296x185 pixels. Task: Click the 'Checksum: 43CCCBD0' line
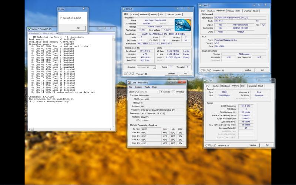(41, 97)
